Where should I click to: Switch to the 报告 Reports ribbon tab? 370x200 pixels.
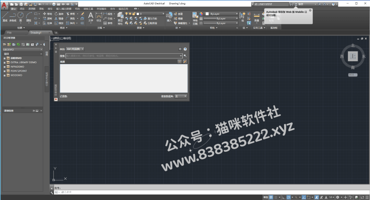[x=50, y=9]
